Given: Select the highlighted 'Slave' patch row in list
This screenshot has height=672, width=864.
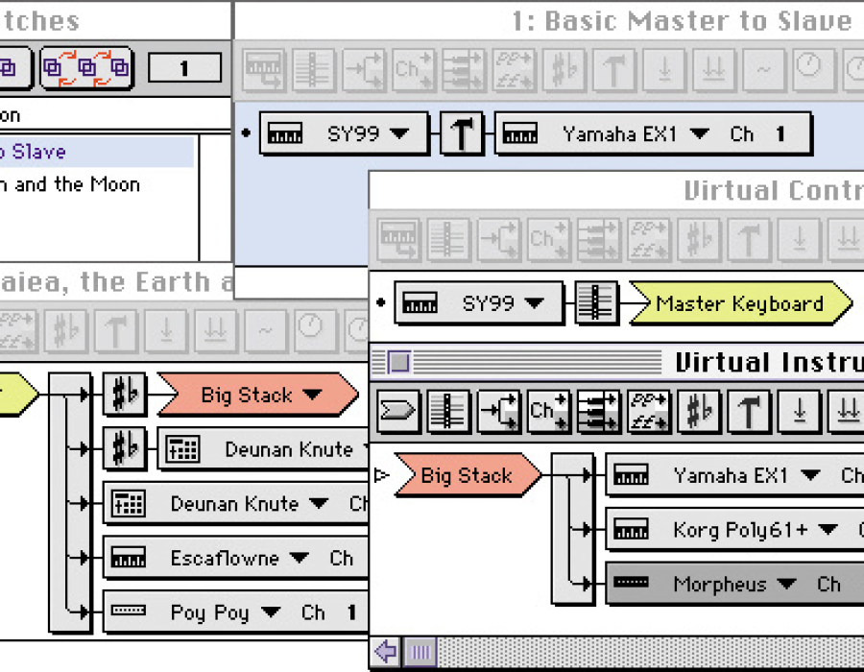Looking at the screenshot, I should tap(96, 152).
